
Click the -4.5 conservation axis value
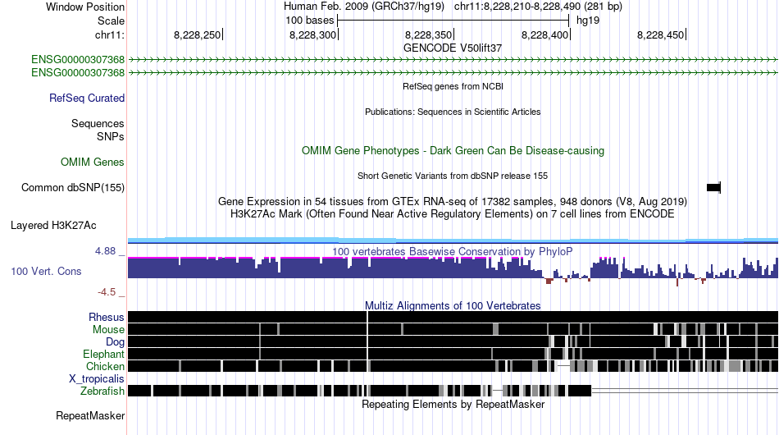point(107,292)
